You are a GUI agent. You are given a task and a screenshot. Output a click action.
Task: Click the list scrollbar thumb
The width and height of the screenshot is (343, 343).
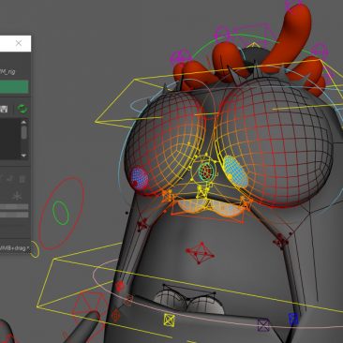24,133
